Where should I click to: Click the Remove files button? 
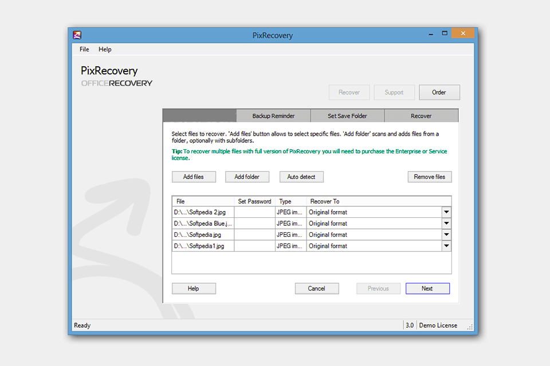pos(430,177)
